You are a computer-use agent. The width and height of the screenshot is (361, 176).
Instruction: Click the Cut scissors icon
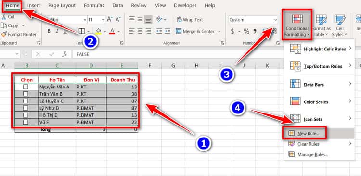point(4,17)
